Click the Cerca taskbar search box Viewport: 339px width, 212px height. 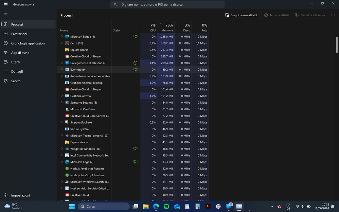104,206
